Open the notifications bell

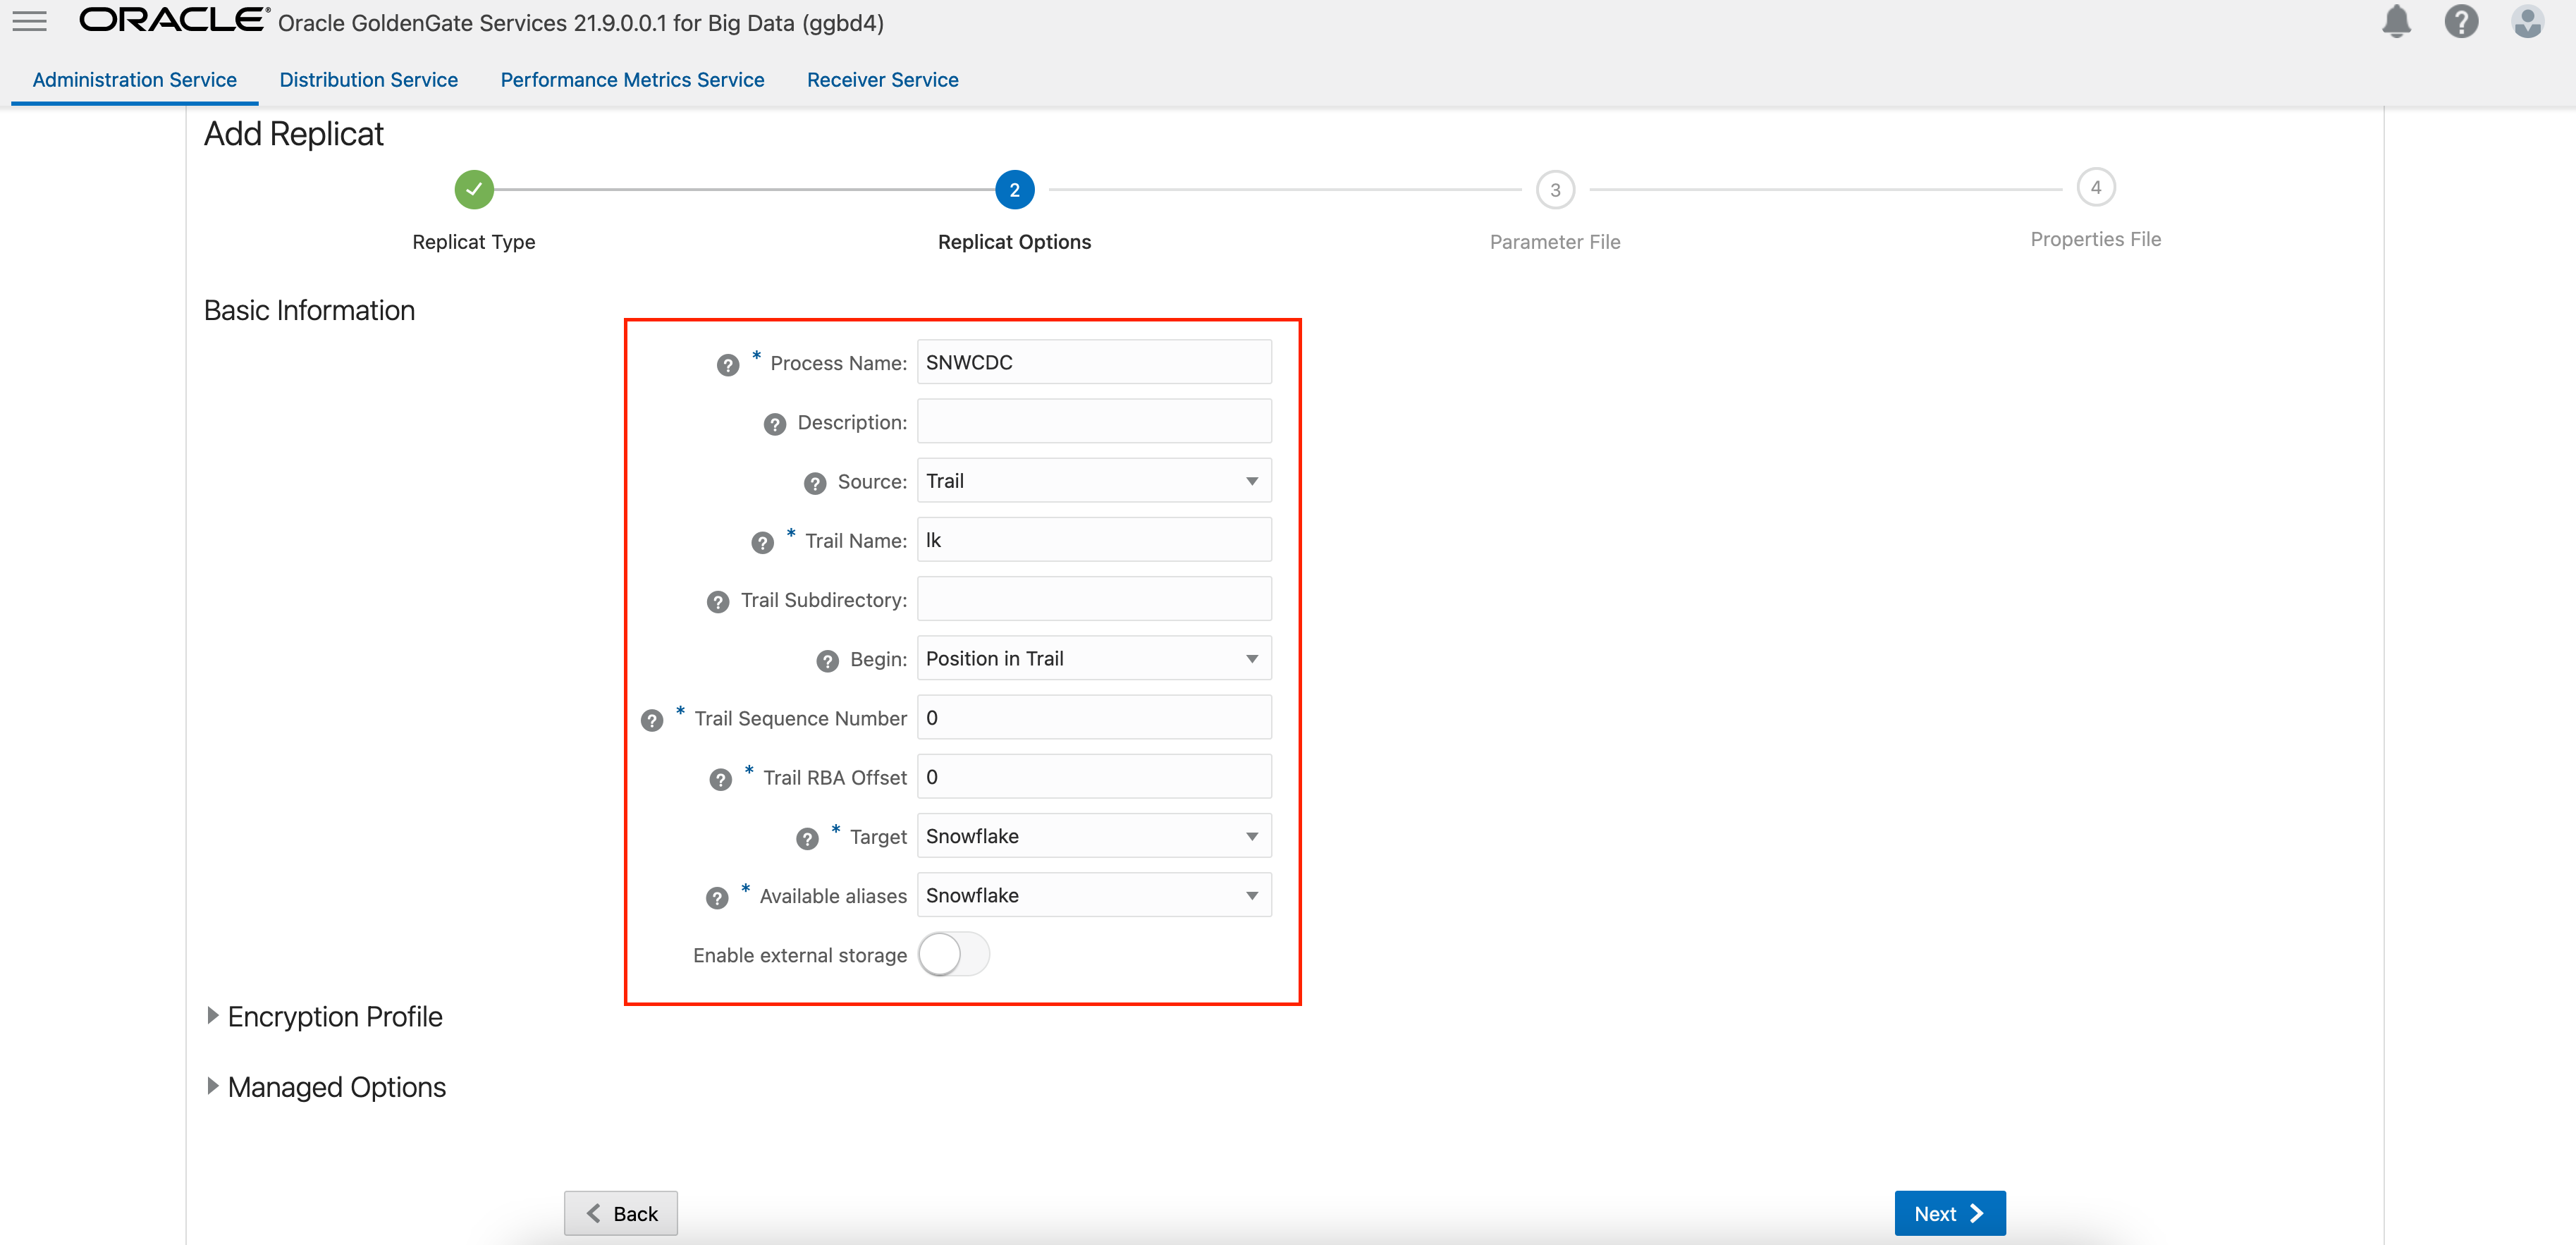point(2396,21)
